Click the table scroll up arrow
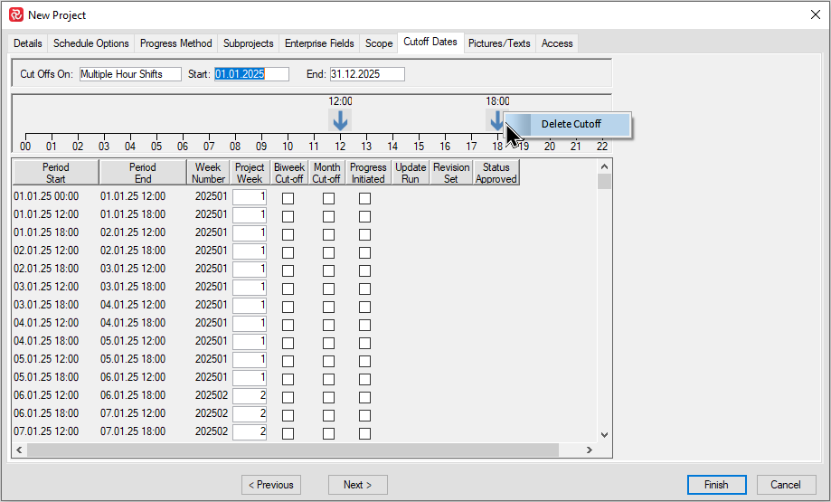This screenshot has width=831, height=502. tap(604, 166)
